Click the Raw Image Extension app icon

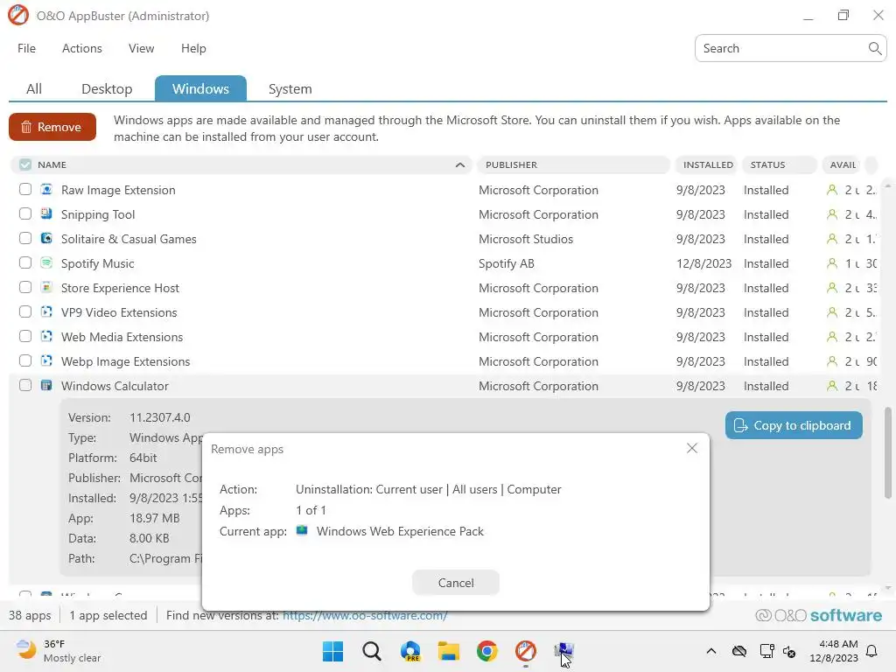[x=46, y=189]
